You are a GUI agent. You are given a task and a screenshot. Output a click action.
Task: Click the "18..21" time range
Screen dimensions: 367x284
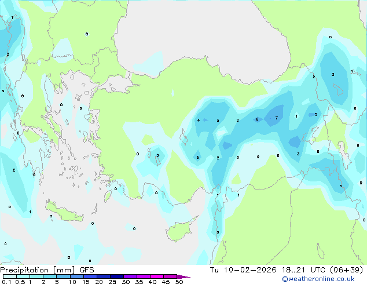pos(293,270)
